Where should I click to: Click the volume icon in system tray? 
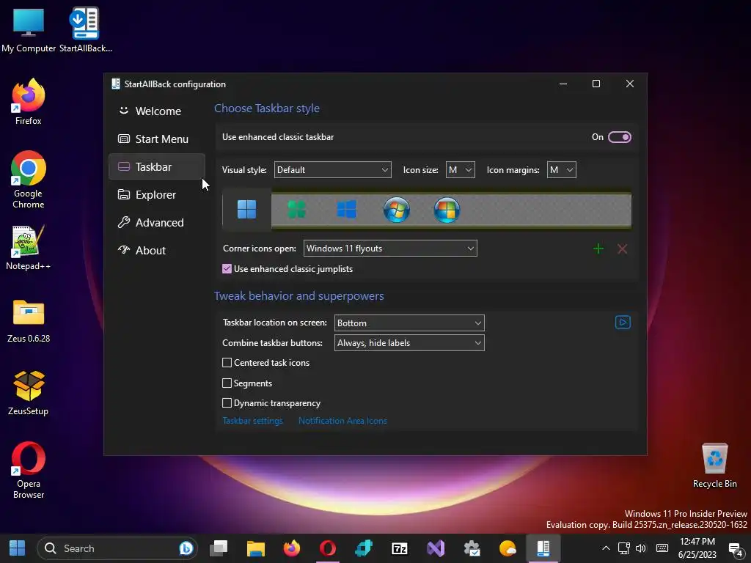(x=641, y=548)
